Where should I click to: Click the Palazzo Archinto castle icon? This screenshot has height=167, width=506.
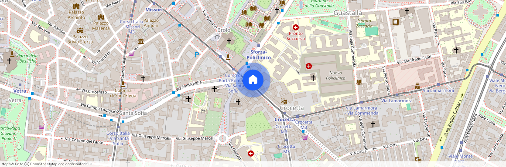coord(76,6)
